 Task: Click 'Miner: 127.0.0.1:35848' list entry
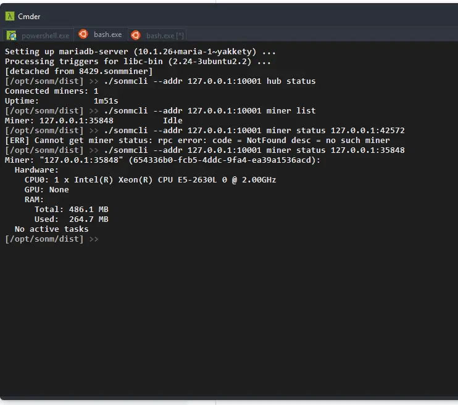(59, 120)
